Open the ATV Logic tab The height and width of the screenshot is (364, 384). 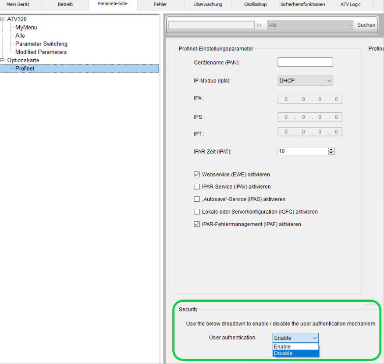(x=350, y=4)
